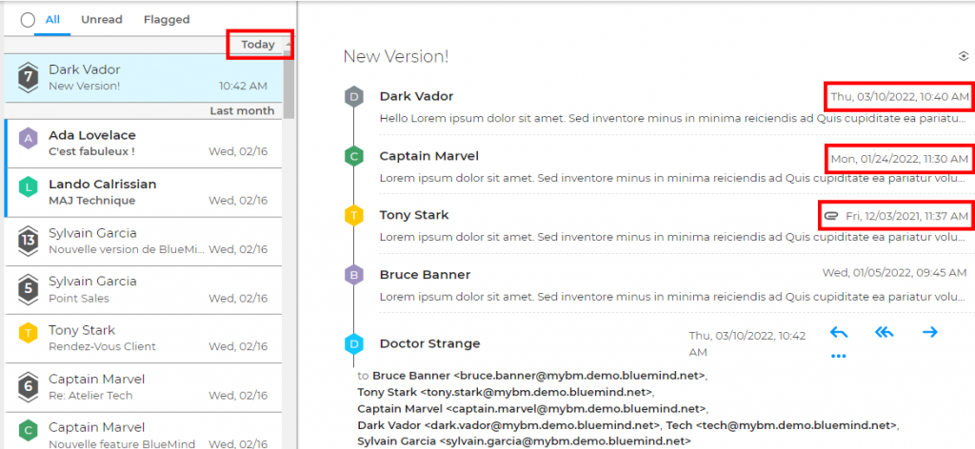Open Tony Stark's Rendez-Vous Client email
975x449 pixels.
click(143, 338)
